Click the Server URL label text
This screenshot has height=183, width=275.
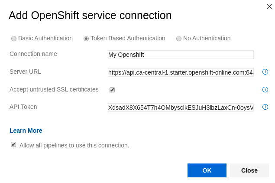click(25, 72)
